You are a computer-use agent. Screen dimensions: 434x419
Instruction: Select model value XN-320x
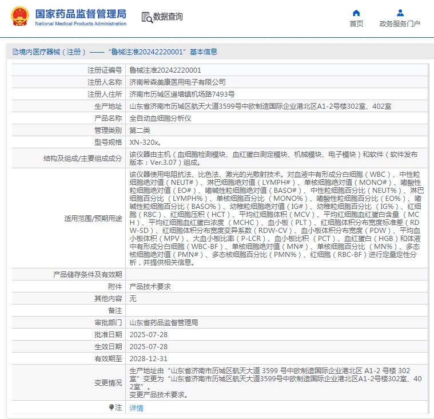pos(146,143)
